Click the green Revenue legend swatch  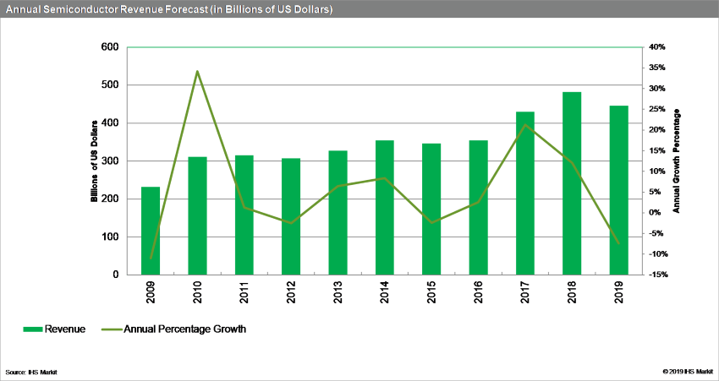(32, 329)
